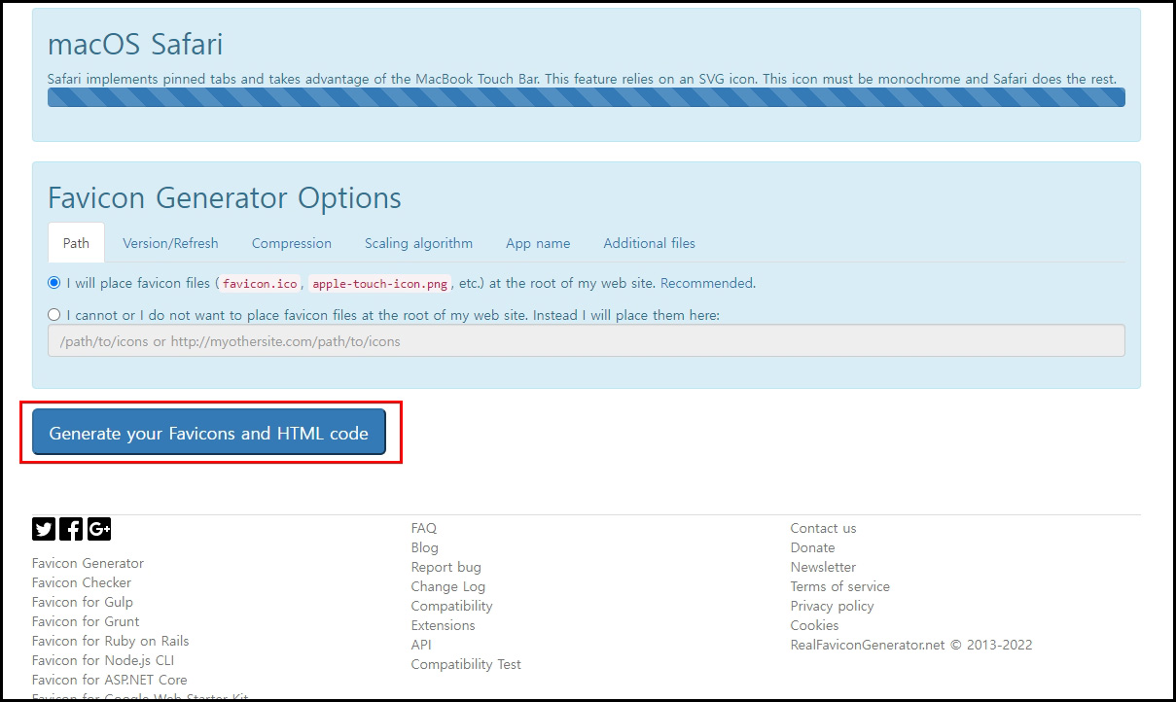Open the Privacy policy link

(833, 606)
